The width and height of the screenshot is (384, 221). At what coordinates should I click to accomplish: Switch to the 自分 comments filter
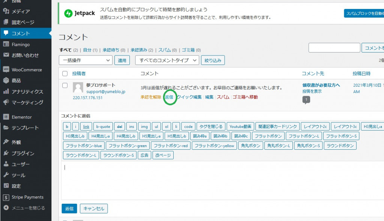87,50
